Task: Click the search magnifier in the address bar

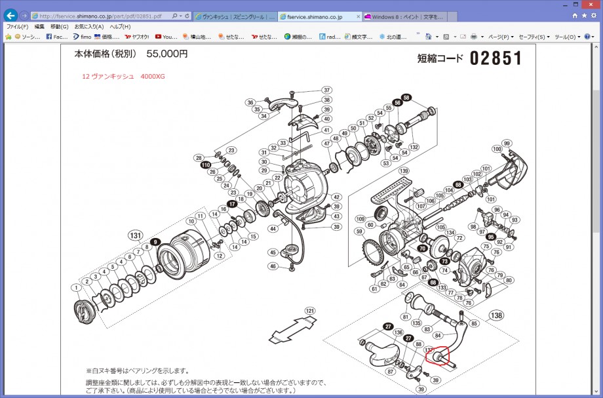Action: [174, 16]
